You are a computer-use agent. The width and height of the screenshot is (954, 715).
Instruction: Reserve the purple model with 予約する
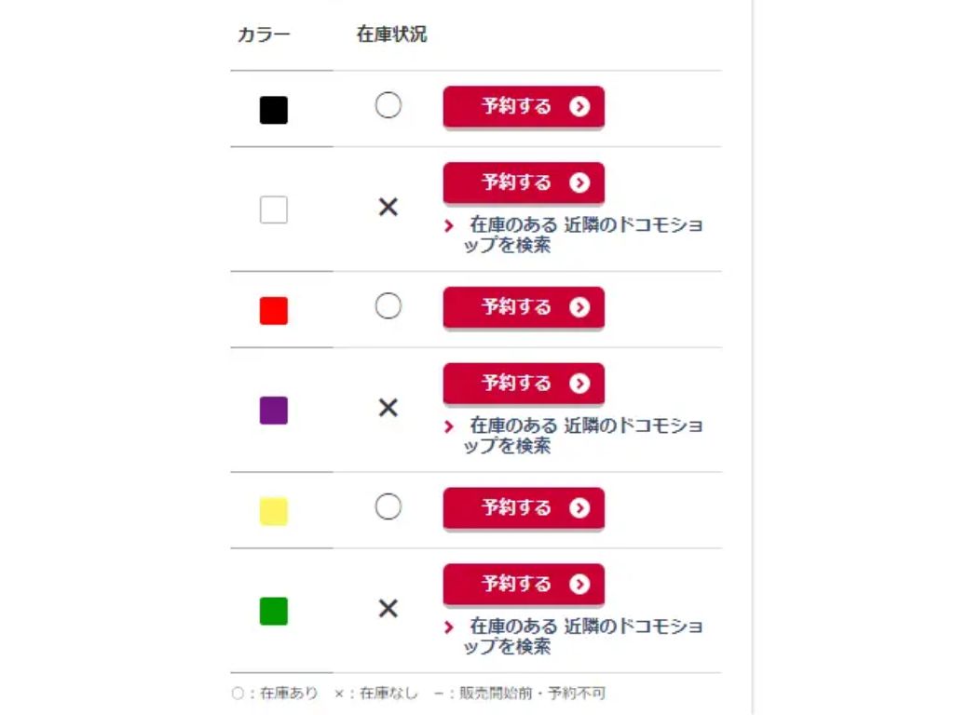[x=524, y=384]
